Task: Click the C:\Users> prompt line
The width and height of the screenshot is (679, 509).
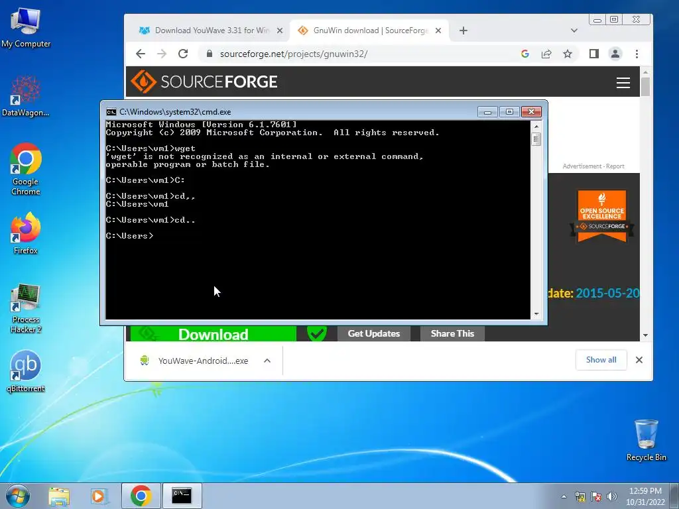Action: click(x=129, y=236)
